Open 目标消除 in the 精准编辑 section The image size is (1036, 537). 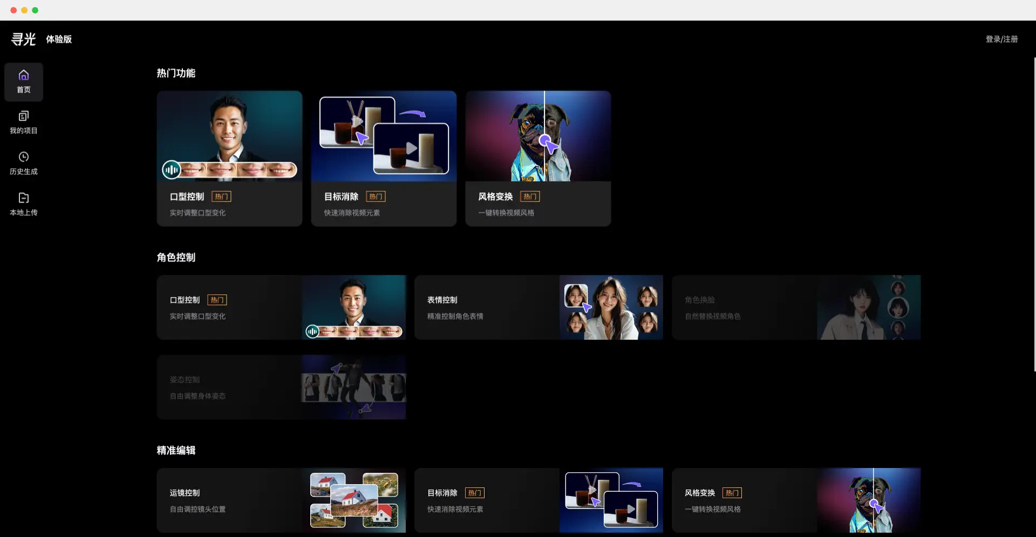pos(539,500)
